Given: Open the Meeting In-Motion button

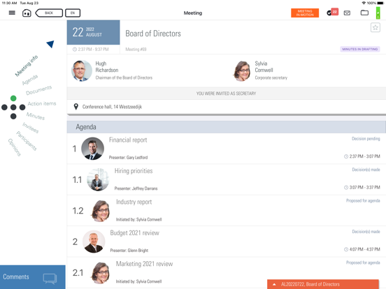Looking at the screenshot, I should [305, 13].
